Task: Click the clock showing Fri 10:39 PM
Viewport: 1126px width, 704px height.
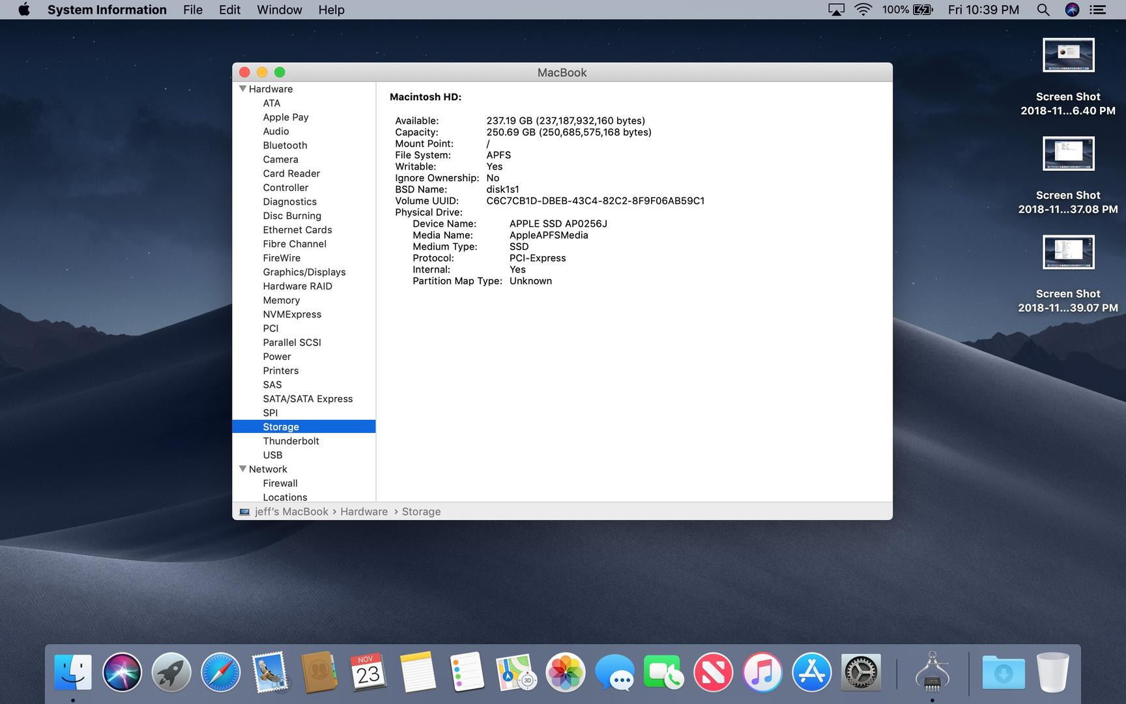Action: pyautogui.click(x=983, y=10)
